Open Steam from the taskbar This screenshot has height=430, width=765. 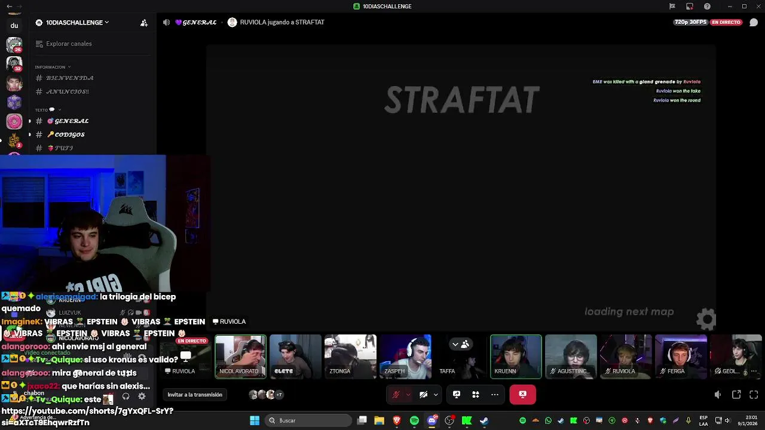(x=484, y=420)
